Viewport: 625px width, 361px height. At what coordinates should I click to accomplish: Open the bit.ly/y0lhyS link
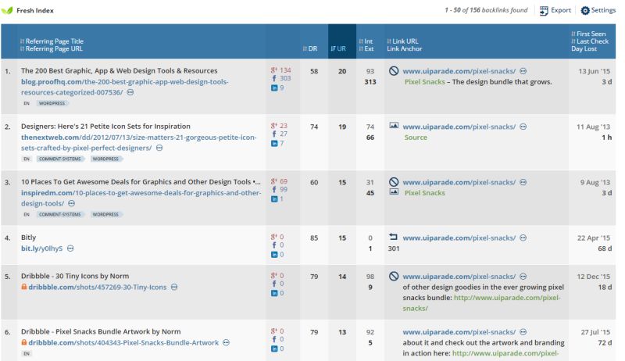[x=42, y=248]
